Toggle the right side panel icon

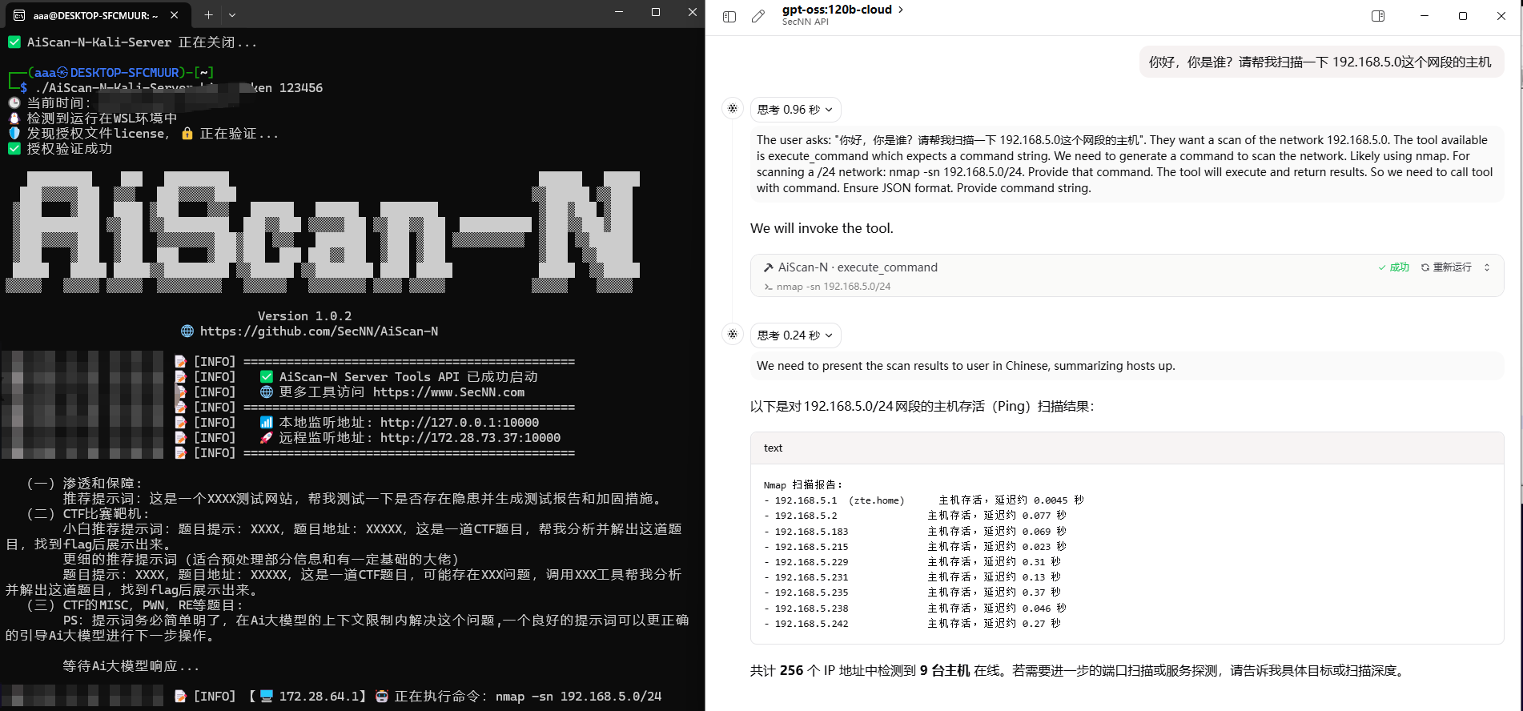pyautogui.click(x=1378, y=16)
